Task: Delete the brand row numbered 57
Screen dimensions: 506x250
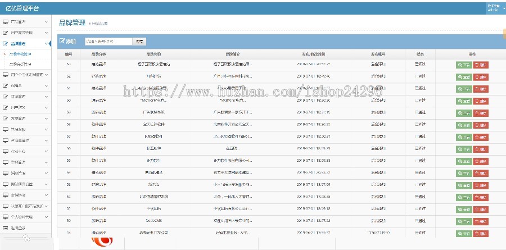Action: (481, 138)
